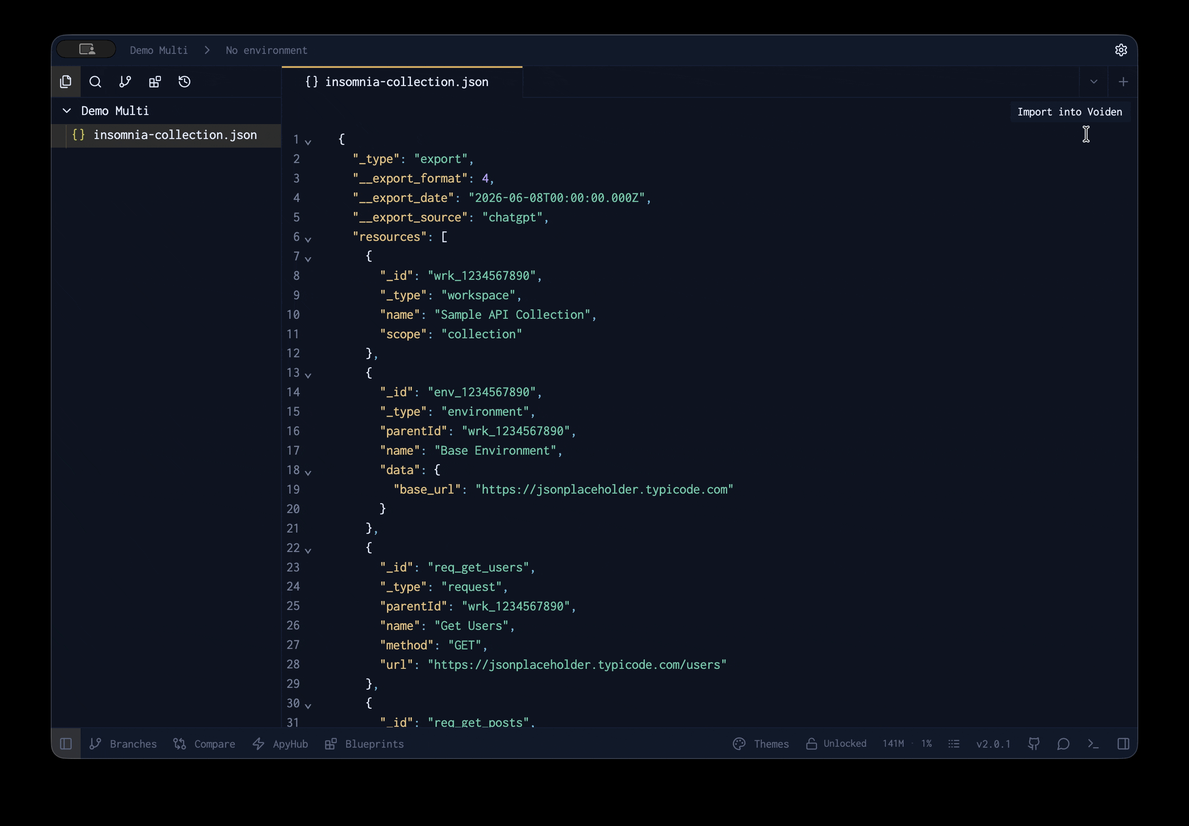
Task: Fold the resources array at line 6
Action: pos(308,239)
